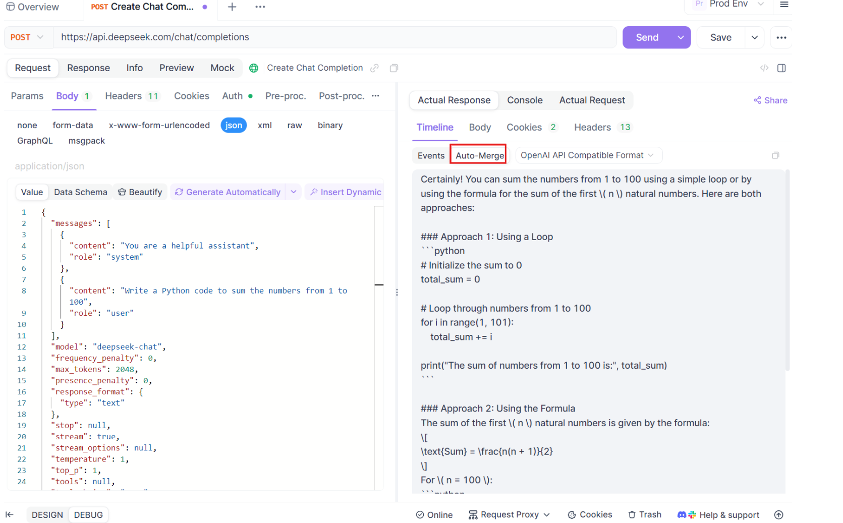Click the Share response icon link

[770, 100]
